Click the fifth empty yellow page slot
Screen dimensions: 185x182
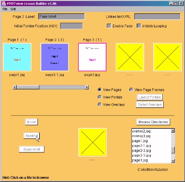click(x=167, y=57)
